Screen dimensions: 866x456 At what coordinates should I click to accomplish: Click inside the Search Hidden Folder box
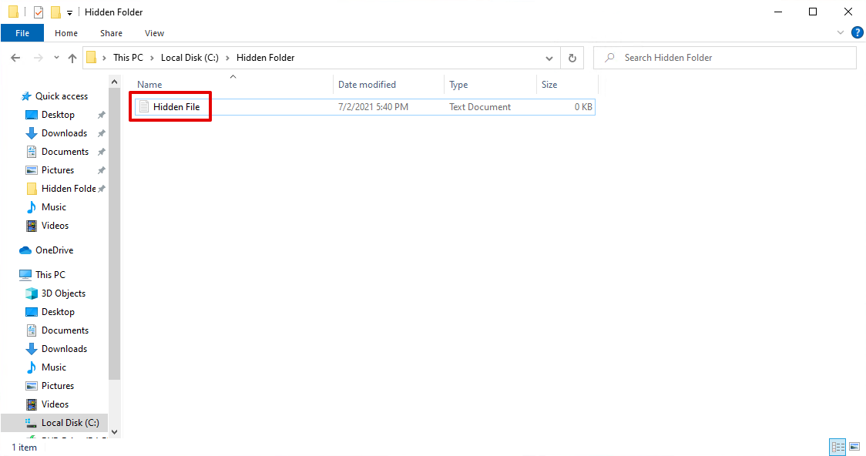click(x=724, y=57)
